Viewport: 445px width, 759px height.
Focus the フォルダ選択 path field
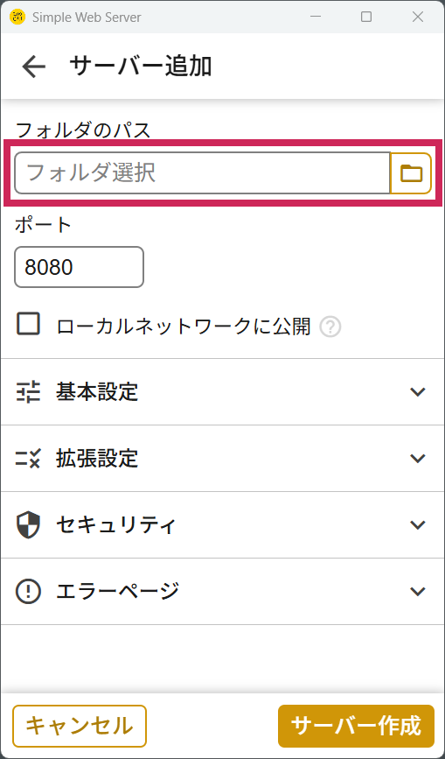point(202,173)
